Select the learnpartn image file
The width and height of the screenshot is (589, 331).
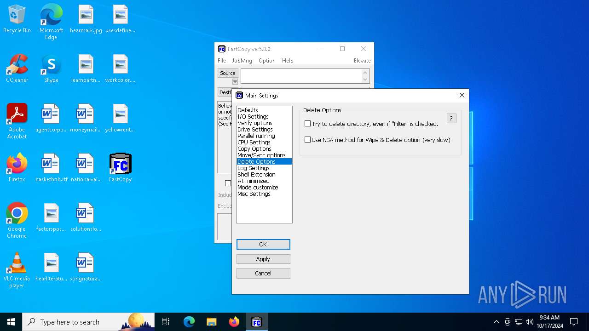tap(86, 69)
